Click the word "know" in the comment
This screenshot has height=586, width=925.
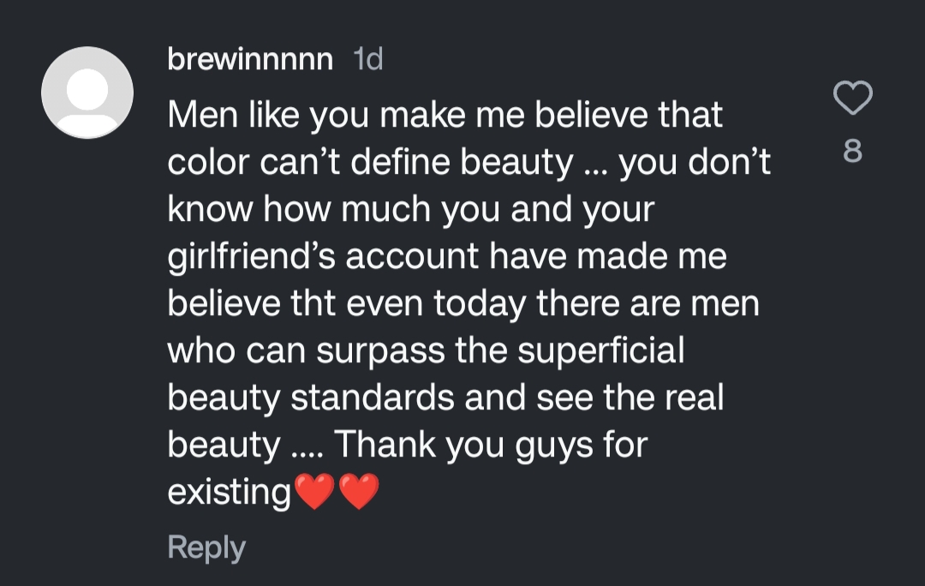212,210
